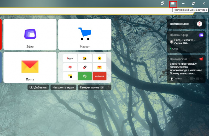
Task: Open the 'Верните простоквашу' news post
Action: tap(186, 69)
